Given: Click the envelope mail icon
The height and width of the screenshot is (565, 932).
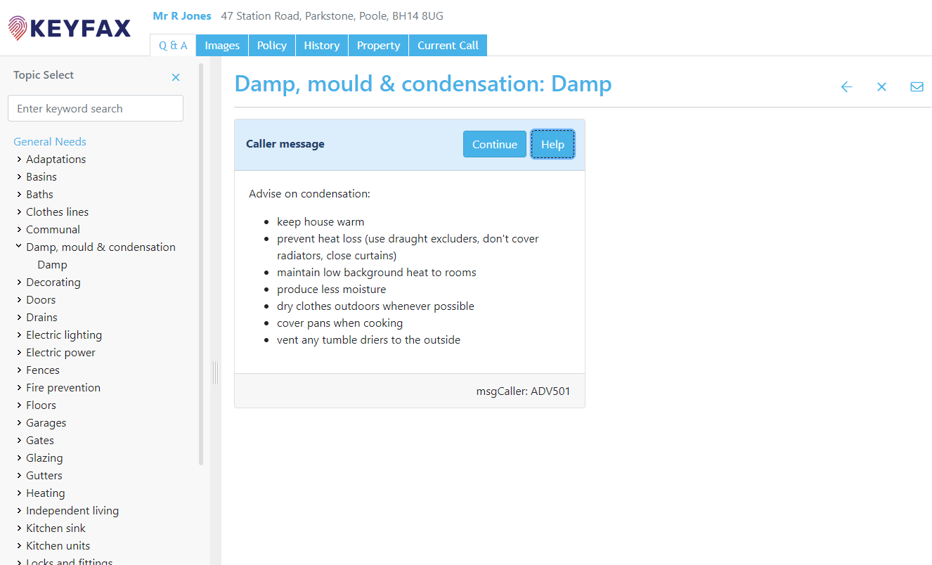Looking at the screenshot, I should (x=917, y=86).
